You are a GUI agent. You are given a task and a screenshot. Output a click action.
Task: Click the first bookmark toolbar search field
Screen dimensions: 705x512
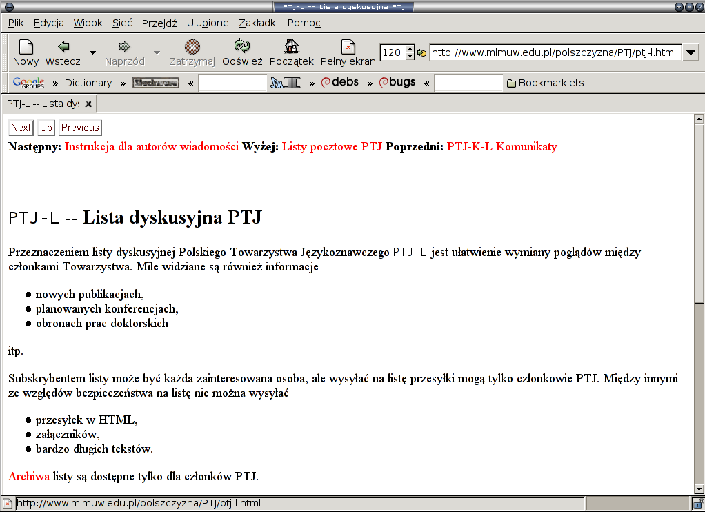[232, 83]
